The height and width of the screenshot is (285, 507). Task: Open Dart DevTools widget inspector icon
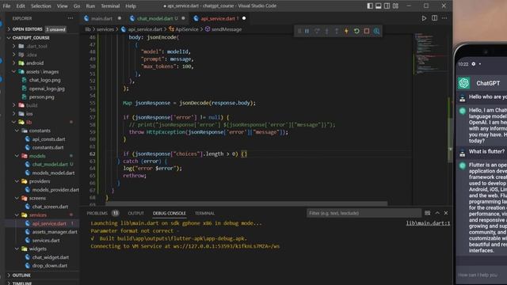pyautogui.click(x=377, y=31)
